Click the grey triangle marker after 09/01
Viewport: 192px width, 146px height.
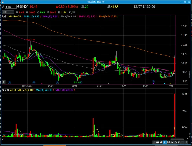[x=109, y=84]
